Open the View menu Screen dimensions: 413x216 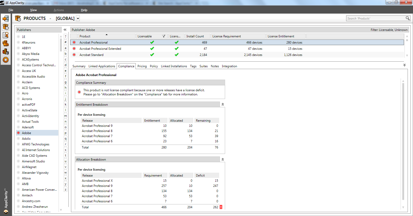[33, 10]
